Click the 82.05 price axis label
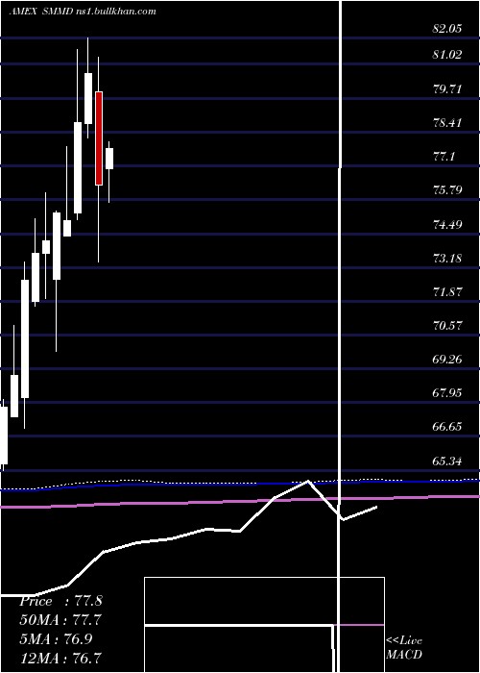The image size is (480, 673). pos(447,29)
